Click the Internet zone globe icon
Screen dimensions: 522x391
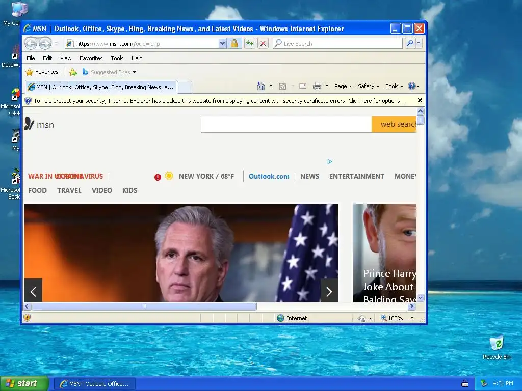(281, 318)
